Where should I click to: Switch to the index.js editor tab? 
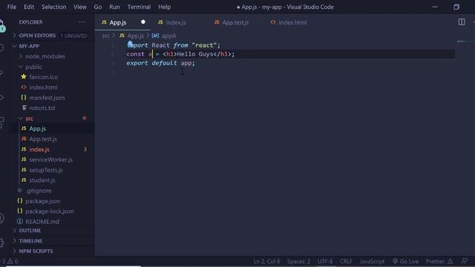[x=176, y=22]
